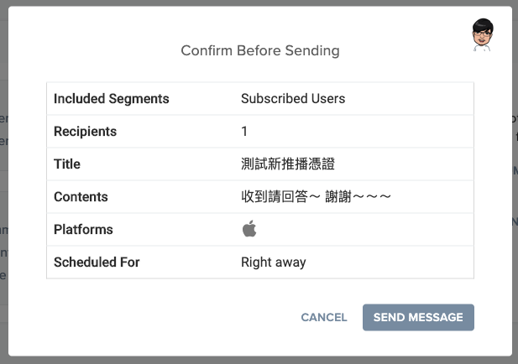Click the Right away schedule value
This screenshot has width=518, height=364.
click(x=274, y=262)
